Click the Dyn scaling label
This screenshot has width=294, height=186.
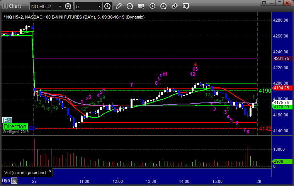[x=6, y=181]
